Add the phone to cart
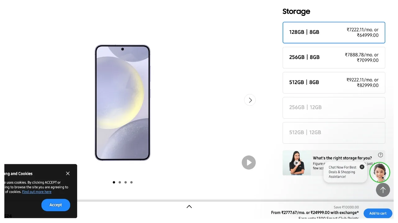 pyautogui.click(x=378, y=213)
